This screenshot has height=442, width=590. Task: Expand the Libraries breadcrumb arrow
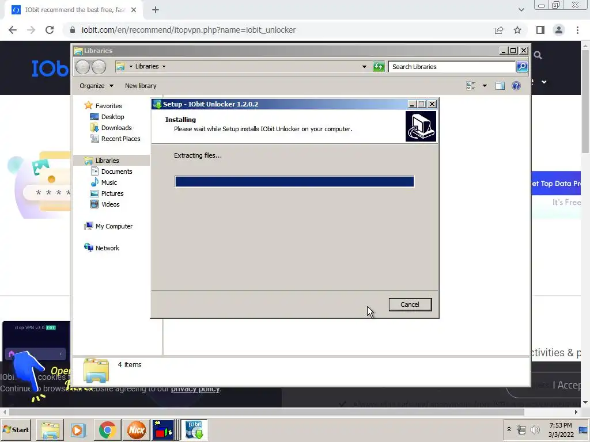pos(164,67)
